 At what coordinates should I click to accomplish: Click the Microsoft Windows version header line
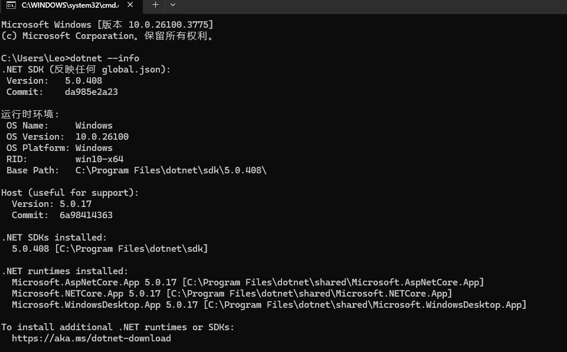click(x=107, y=25)
